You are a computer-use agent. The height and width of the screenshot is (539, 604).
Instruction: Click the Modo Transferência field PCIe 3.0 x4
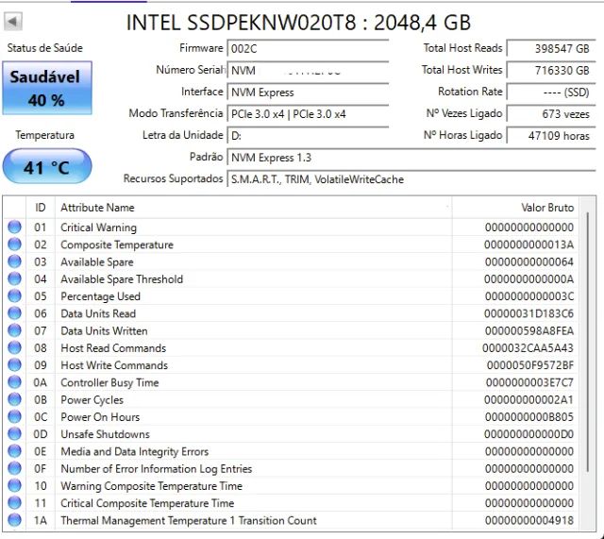[308, 114]
